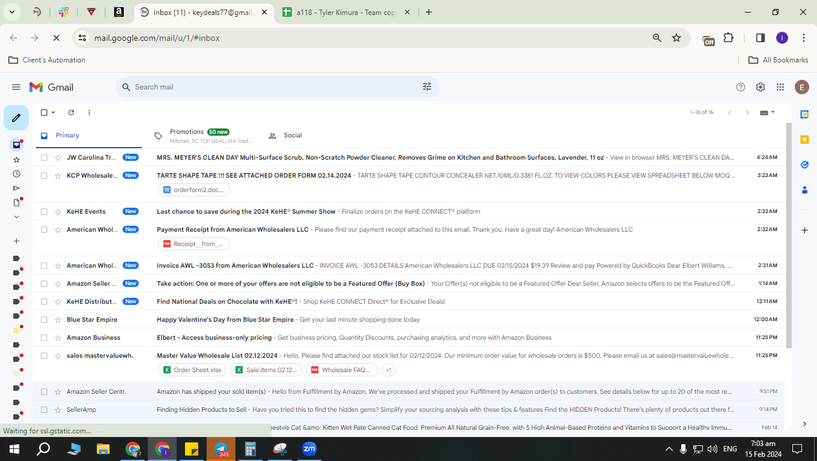Viewport: 817px width, 461px height.
Task: Select checkbox of Blue Star Empire email
Action: point(44,319)
